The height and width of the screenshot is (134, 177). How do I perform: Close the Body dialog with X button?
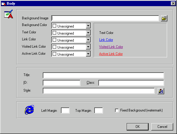[173, 3]
